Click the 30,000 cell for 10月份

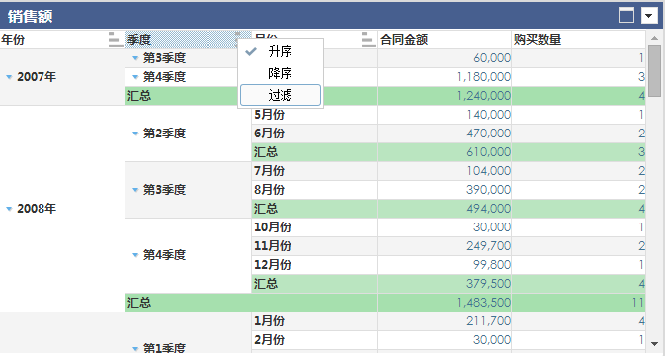(445, 227)
